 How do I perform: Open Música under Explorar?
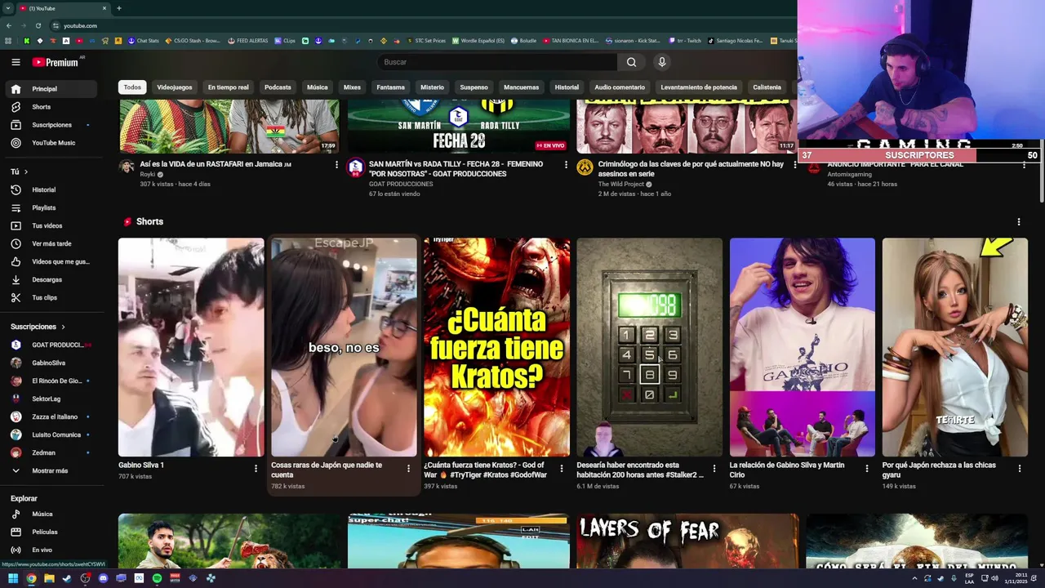click(x=52, y=514)
